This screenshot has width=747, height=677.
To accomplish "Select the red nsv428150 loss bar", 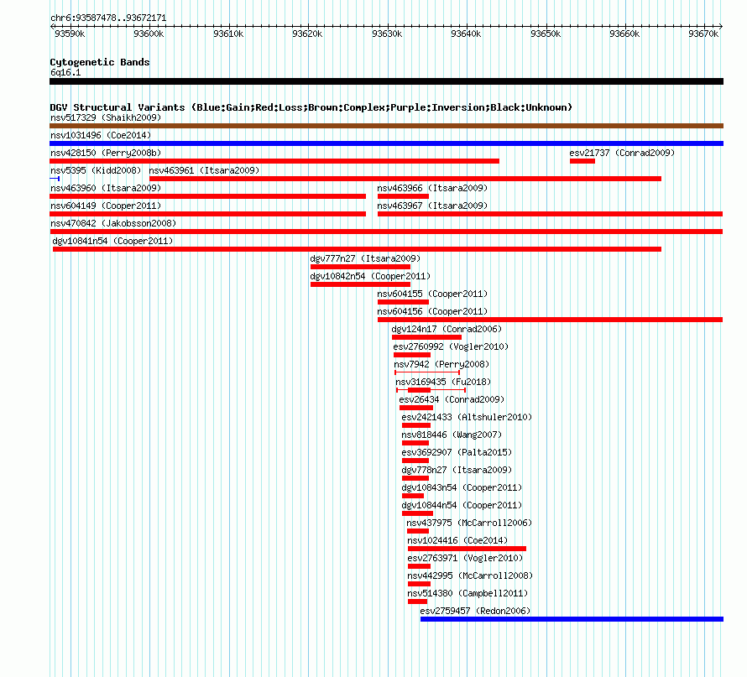I will [274, 161].
